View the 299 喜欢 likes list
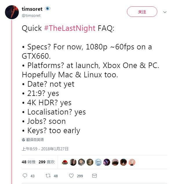 (x=47, y=162)
